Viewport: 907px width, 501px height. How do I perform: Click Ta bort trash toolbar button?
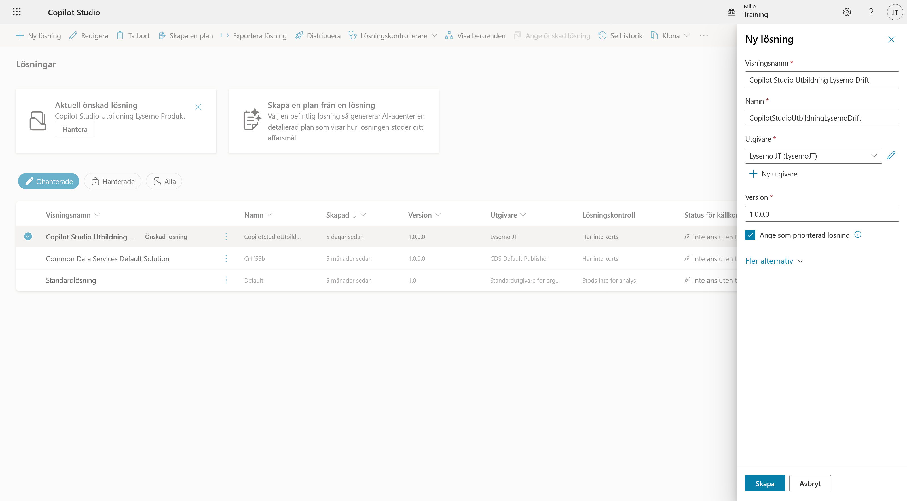coord(133,35)
